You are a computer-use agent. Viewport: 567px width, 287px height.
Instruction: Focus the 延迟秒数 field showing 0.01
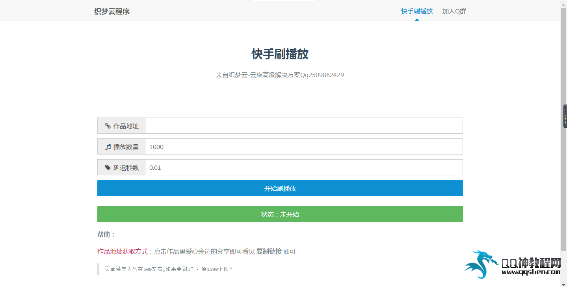point(304,167)
